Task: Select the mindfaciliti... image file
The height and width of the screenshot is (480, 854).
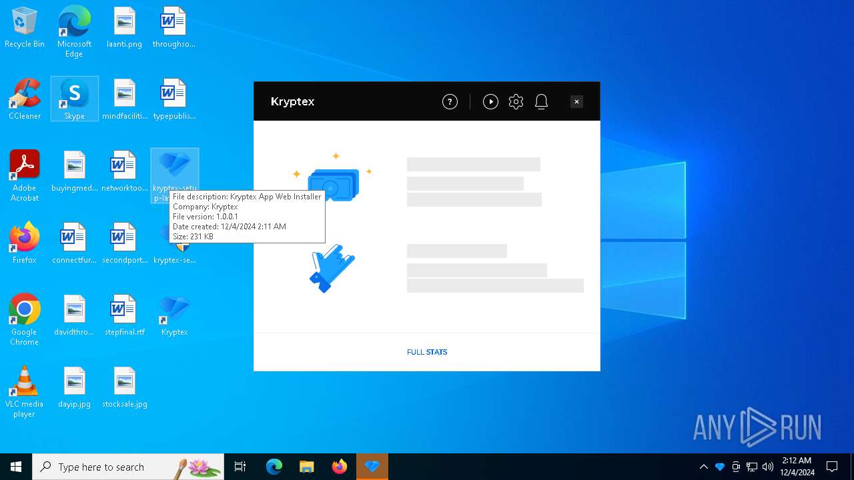Action: click(124, 99)
